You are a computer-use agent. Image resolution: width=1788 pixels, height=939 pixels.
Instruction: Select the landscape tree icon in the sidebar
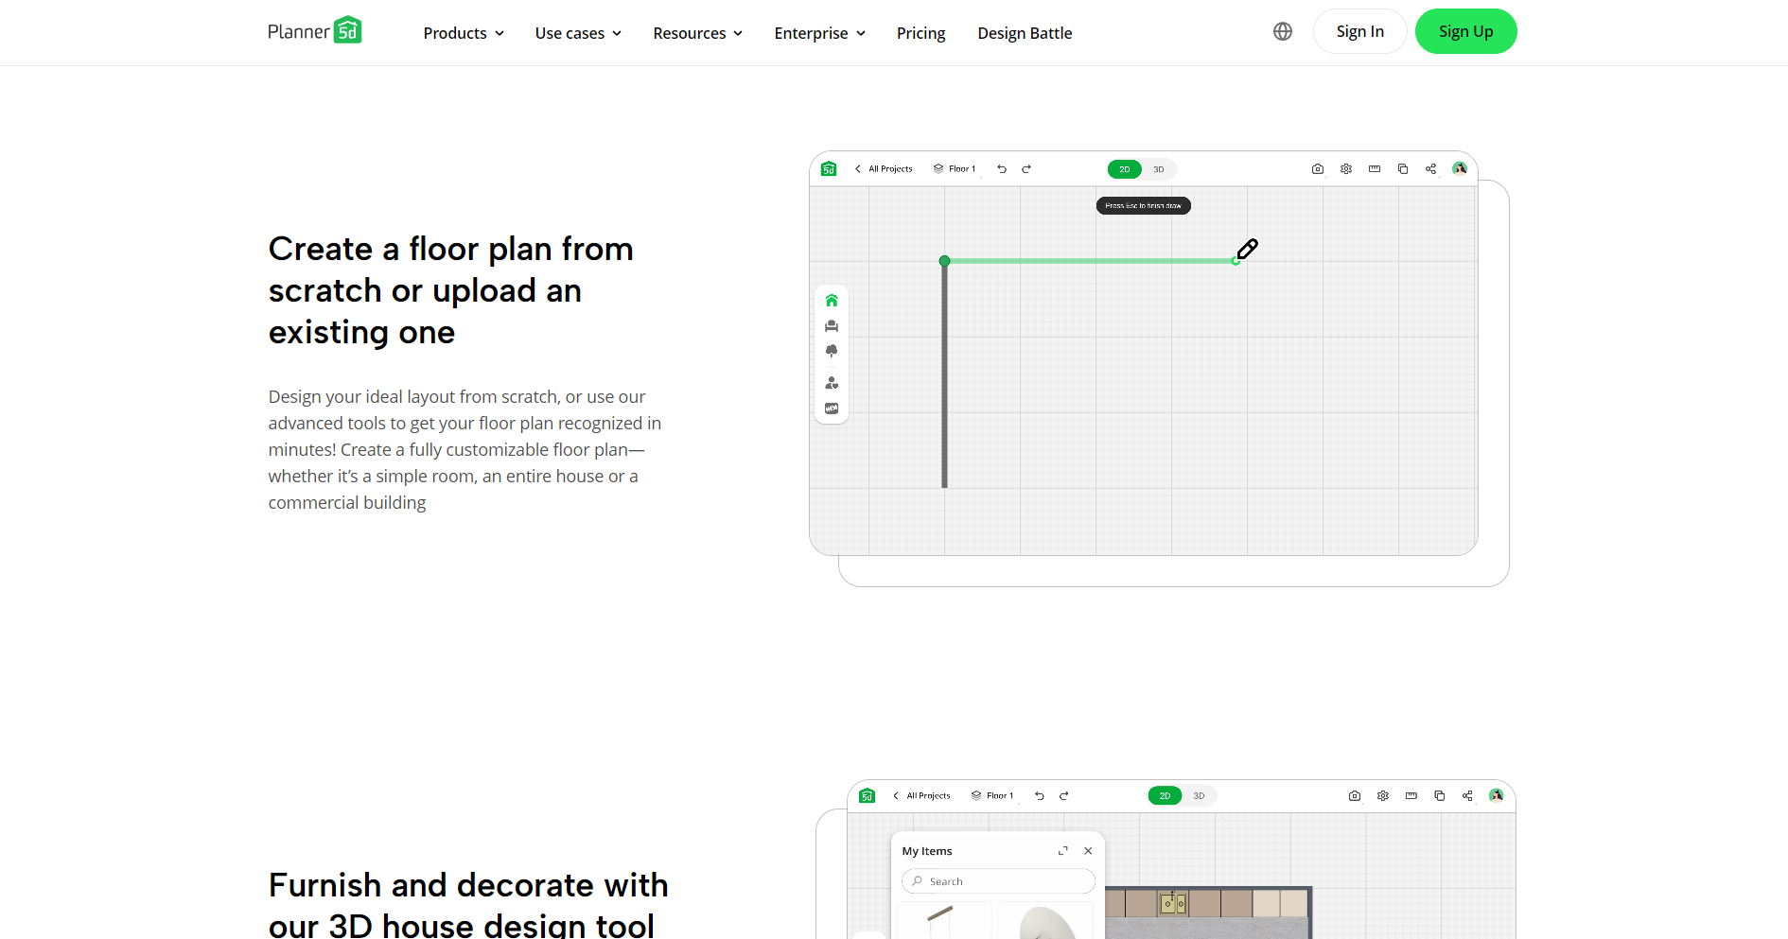pyautogui.click(x=832, y=350)
